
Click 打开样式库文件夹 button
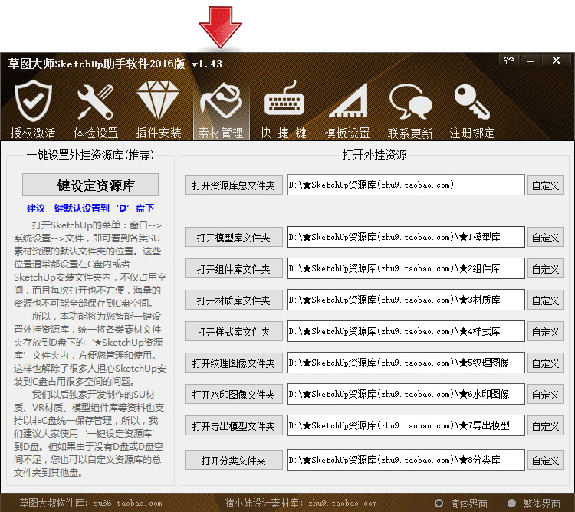pyautogui.click(x=234, y=332)
